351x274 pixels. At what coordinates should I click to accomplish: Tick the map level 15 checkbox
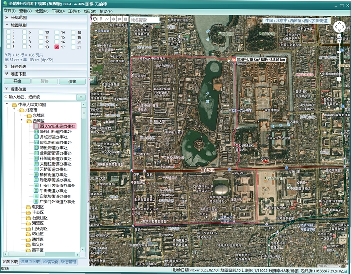coord(57,37)
